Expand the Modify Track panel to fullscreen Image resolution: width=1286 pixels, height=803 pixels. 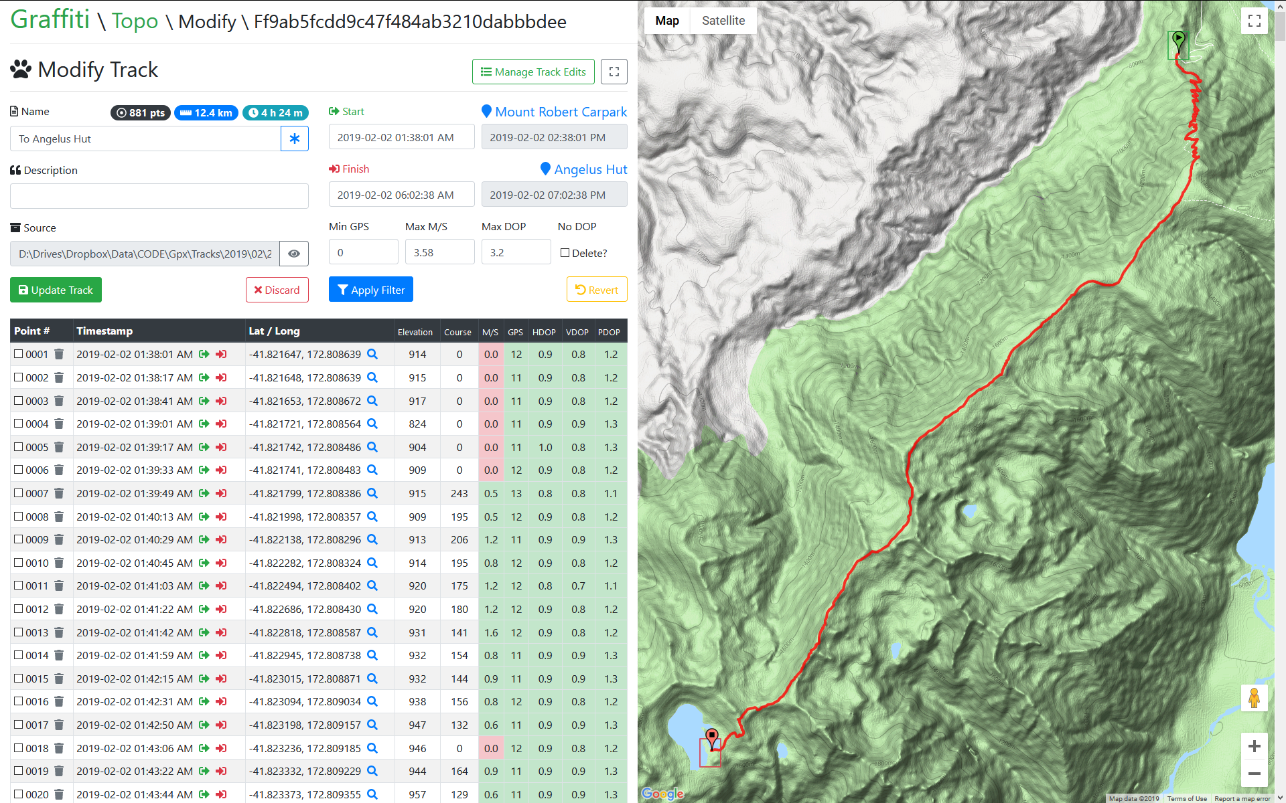point(614,72)
